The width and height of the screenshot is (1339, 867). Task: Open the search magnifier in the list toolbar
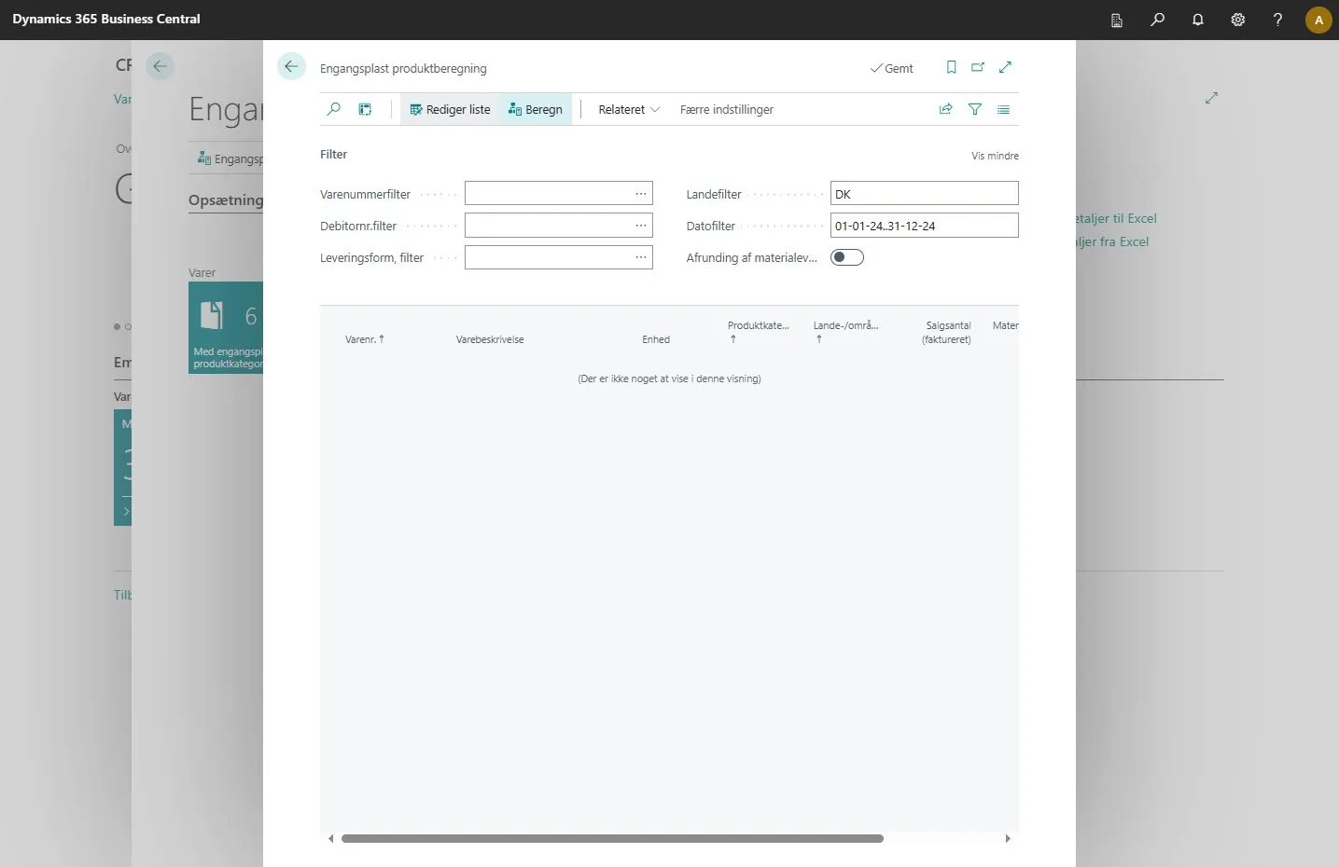pyautogui.click(x=334, y=109)
